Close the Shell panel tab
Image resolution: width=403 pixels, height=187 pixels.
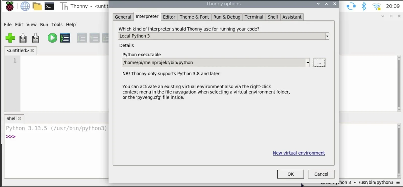(20, 118)
